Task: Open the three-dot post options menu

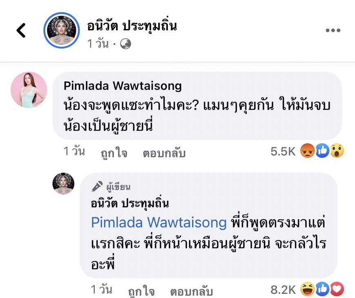Action: pos(333,29)
